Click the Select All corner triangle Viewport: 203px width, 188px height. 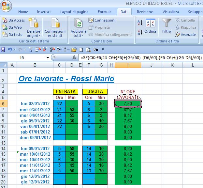[x=4, y=65]
